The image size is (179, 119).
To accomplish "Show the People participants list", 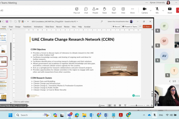I will tap(95, 10).
